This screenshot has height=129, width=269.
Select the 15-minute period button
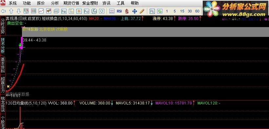[182, 11]
